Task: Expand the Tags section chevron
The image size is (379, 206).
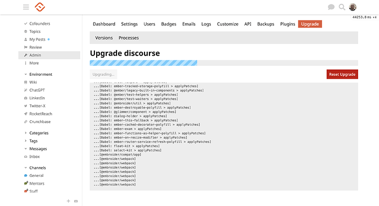Action: click(x=26, y=141)
